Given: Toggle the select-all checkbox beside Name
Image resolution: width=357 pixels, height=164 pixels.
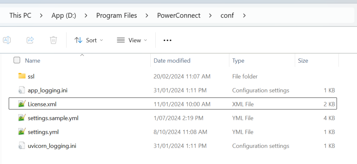Looking at the screenshot, I should (17, 60).
